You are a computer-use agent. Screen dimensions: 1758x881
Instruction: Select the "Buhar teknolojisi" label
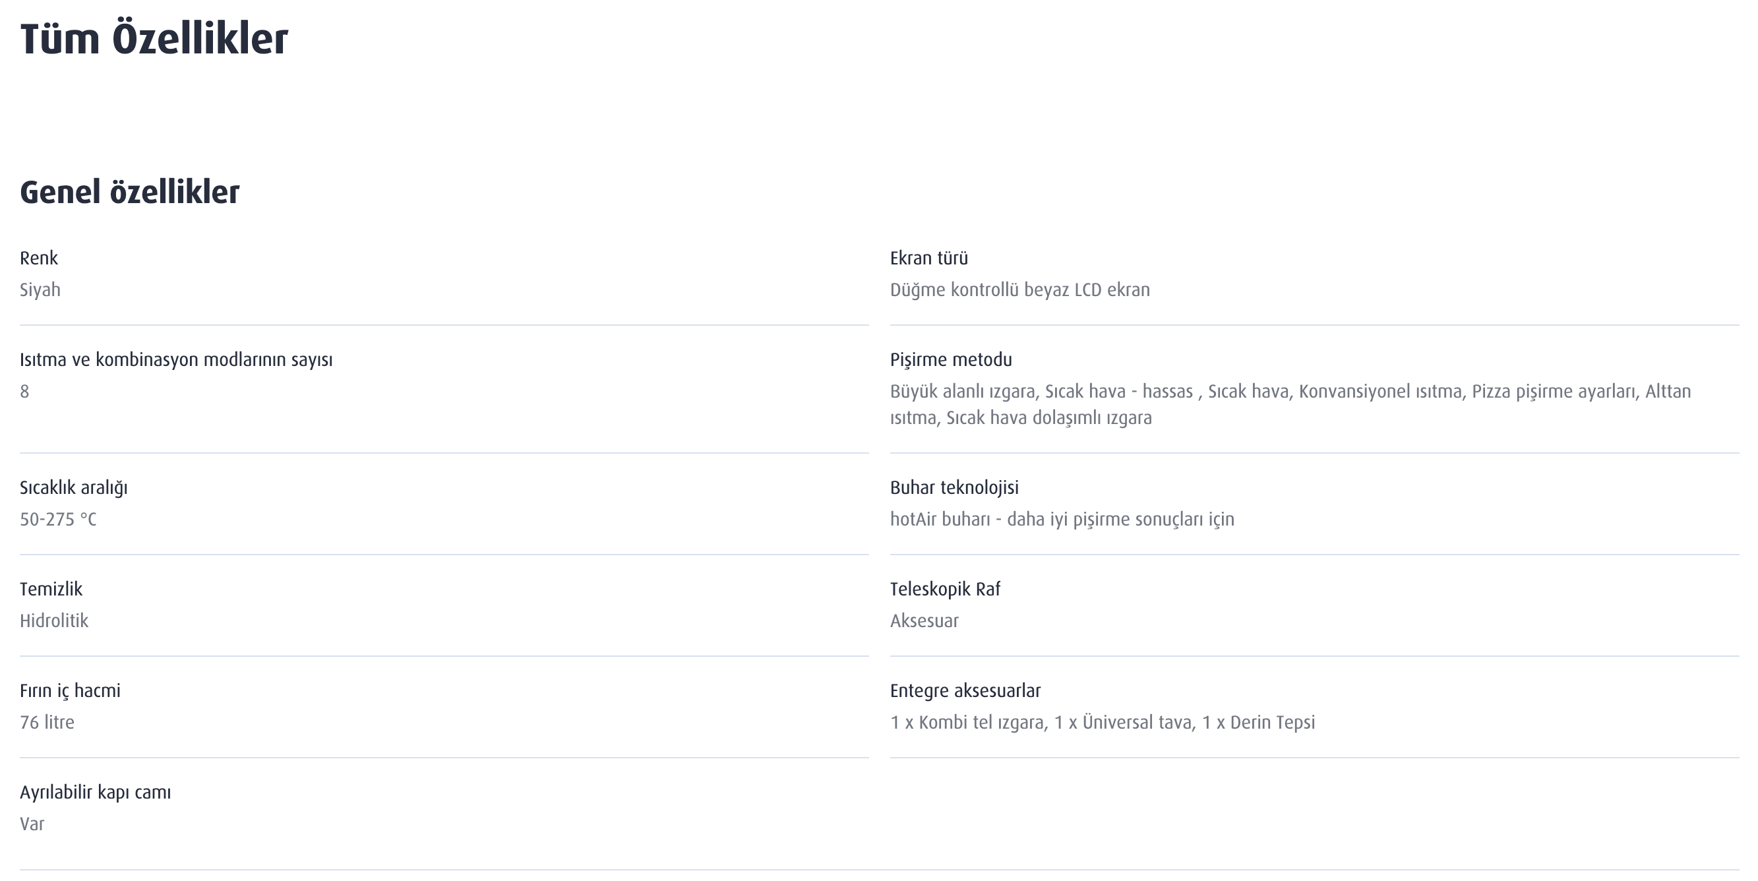coord(954,488)
